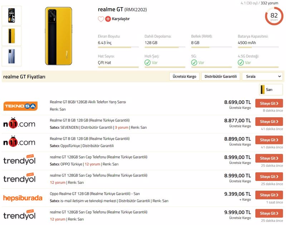Click the Hızlı Şarj green check icon

pos(147,63)
